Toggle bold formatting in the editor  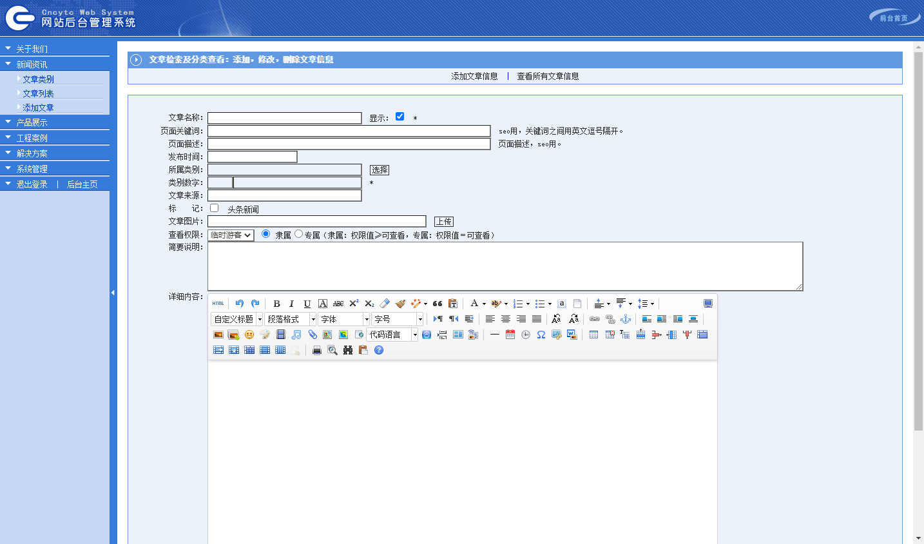pos(276,304)
